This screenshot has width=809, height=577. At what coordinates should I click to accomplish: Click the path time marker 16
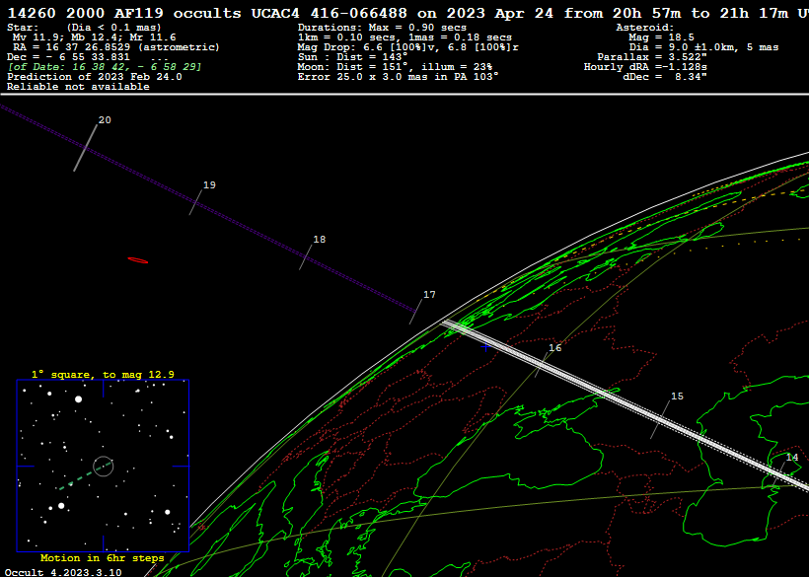(x=555, y=348)
